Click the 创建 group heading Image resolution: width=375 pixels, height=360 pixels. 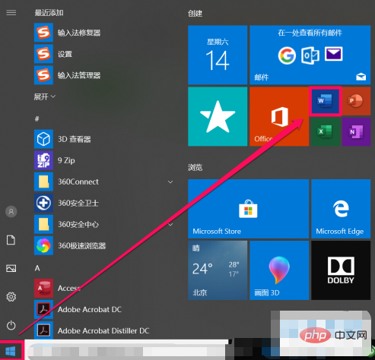coord(195,13)
